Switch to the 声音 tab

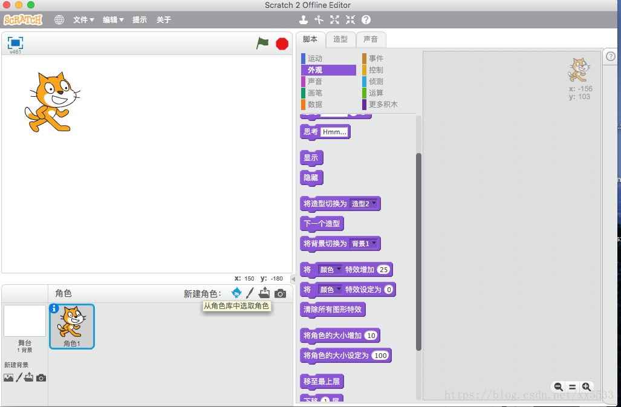pyautogui.click(x=371, y=39)
